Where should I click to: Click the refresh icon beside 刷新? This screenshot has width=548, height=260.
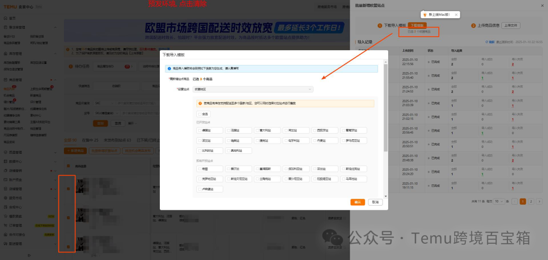point(487,42)
